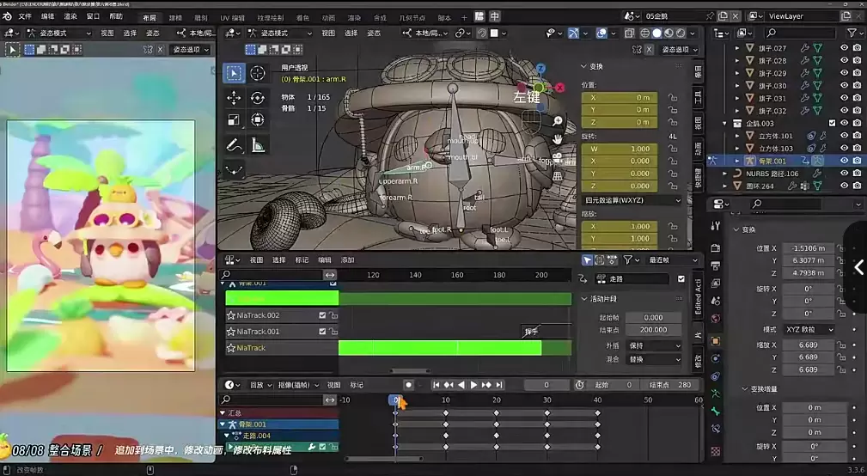Toggle auto keying record button
Viewport: 867px width, 476px height.
click(409, 385)
